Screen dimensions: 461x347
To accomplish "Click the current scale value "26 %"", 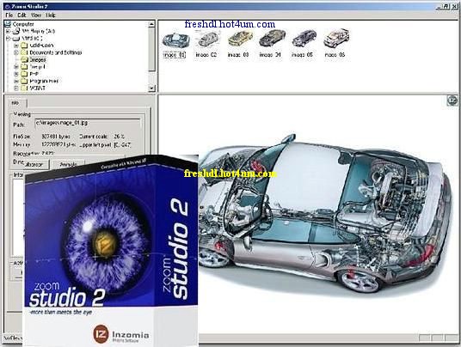I will click(120, 137).
